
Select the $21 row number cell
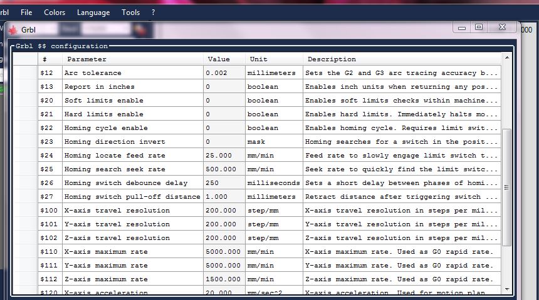tap(50, 114)
